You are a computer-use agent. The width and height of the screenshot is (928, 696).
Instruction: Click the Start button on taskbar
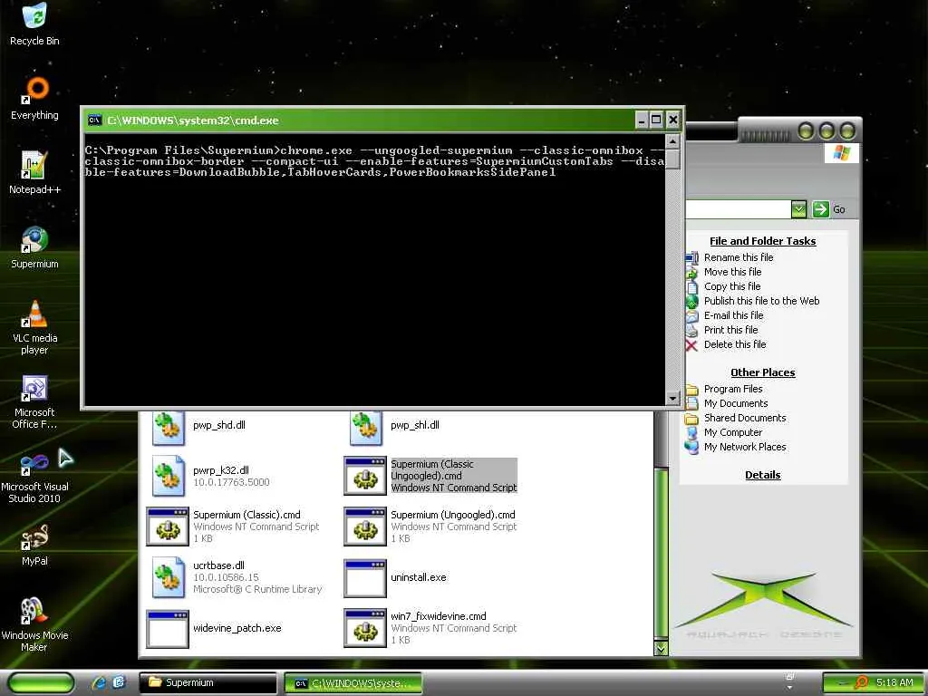tap(42, 683)
